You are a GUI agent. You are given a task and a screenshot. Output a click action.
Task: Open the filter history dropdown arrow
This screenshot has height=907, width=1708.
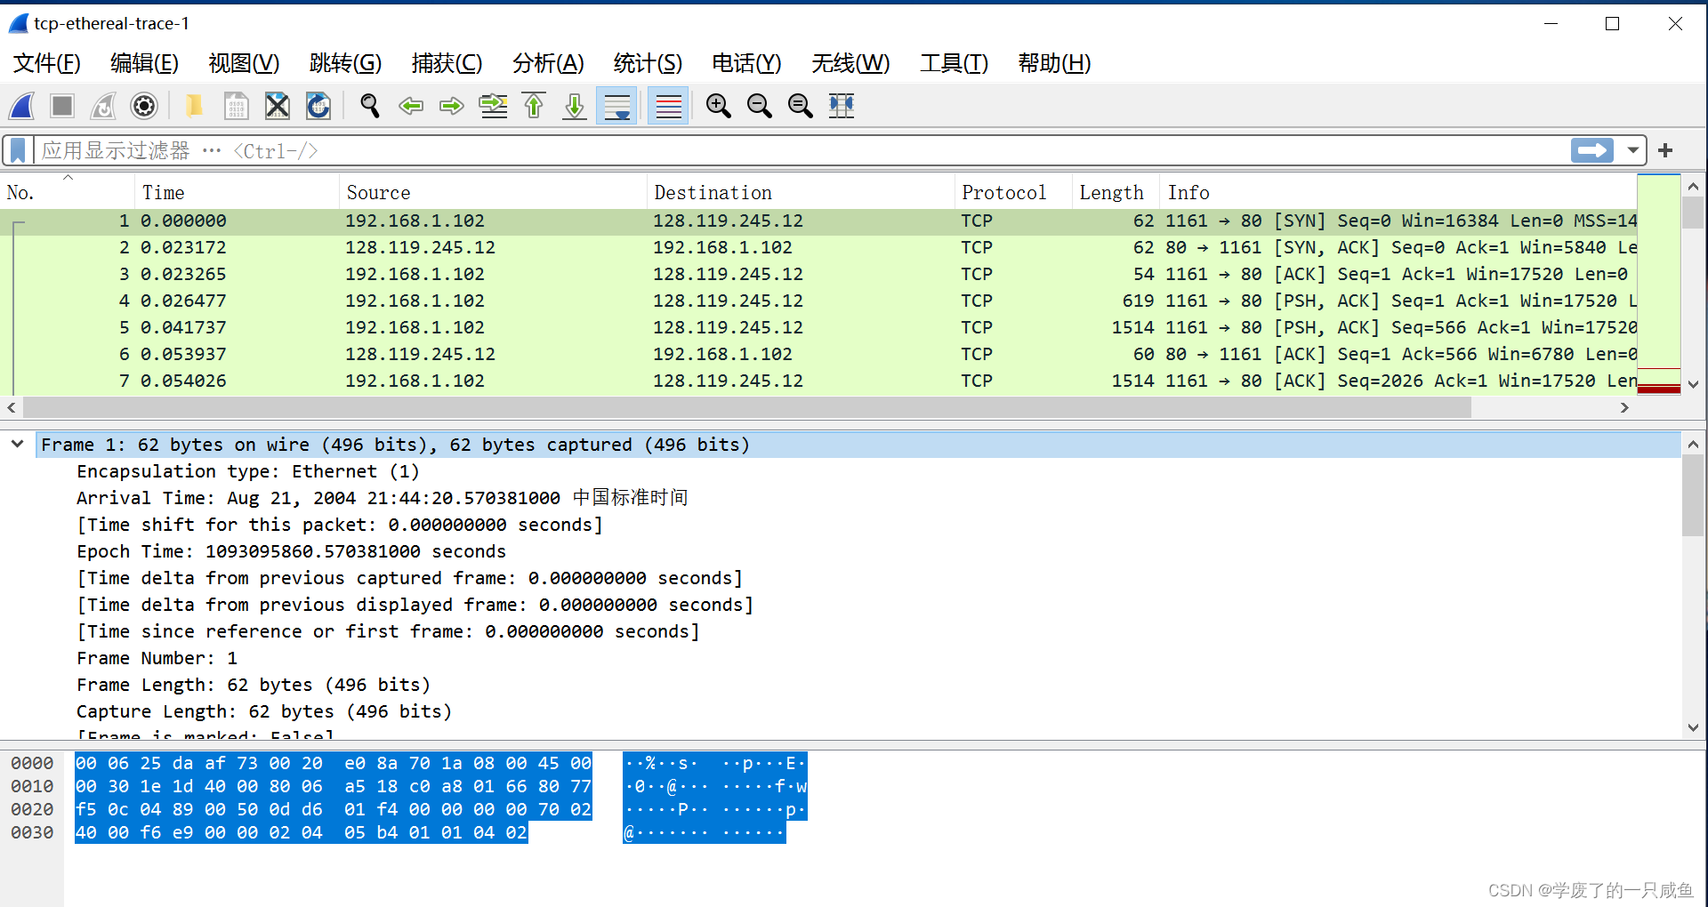1633,150
